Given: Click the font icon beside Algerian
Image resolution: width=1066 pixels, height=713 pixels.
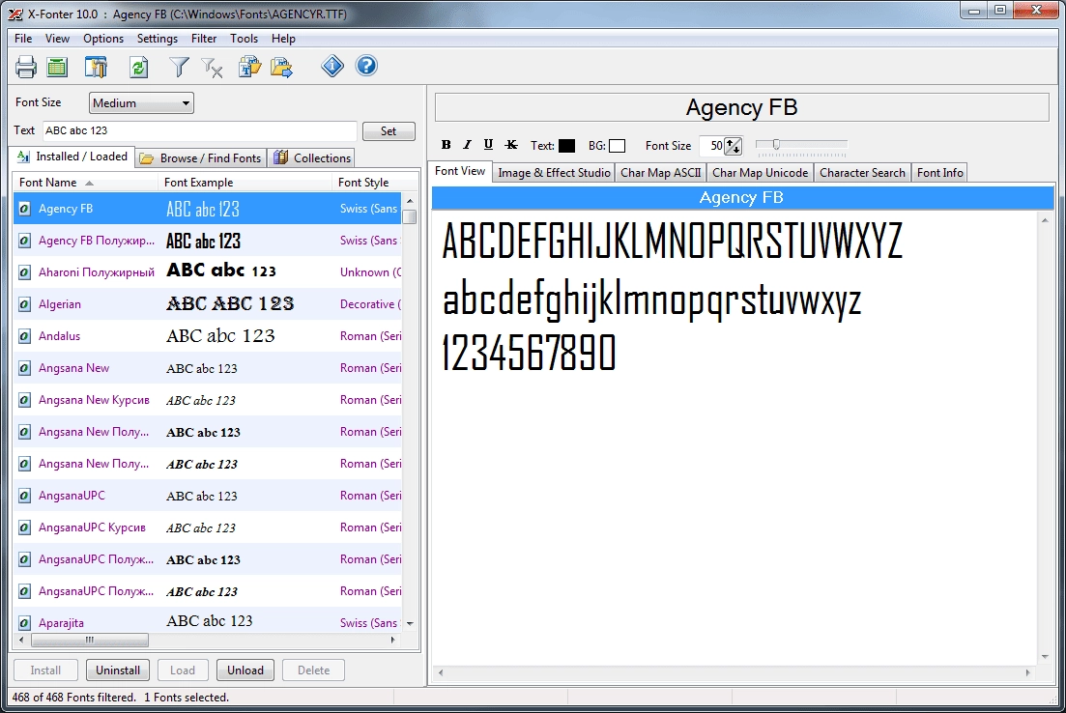Looking at the screenshot, I should [x=24, y=303].
